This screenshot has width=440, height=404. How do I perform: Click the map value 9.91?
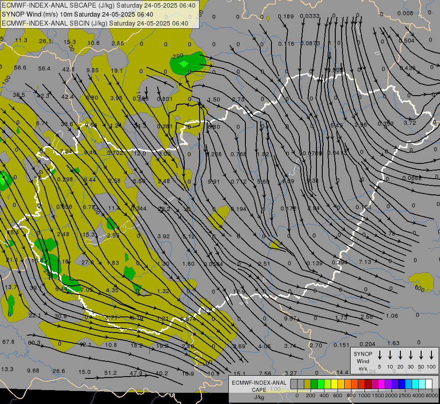point(213,182)
